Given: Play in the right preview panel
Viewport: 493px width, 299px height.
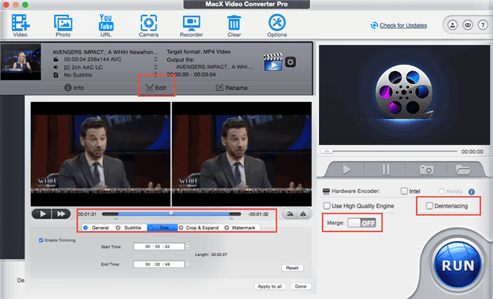Looking at the screenshot, I should [347, 170].
